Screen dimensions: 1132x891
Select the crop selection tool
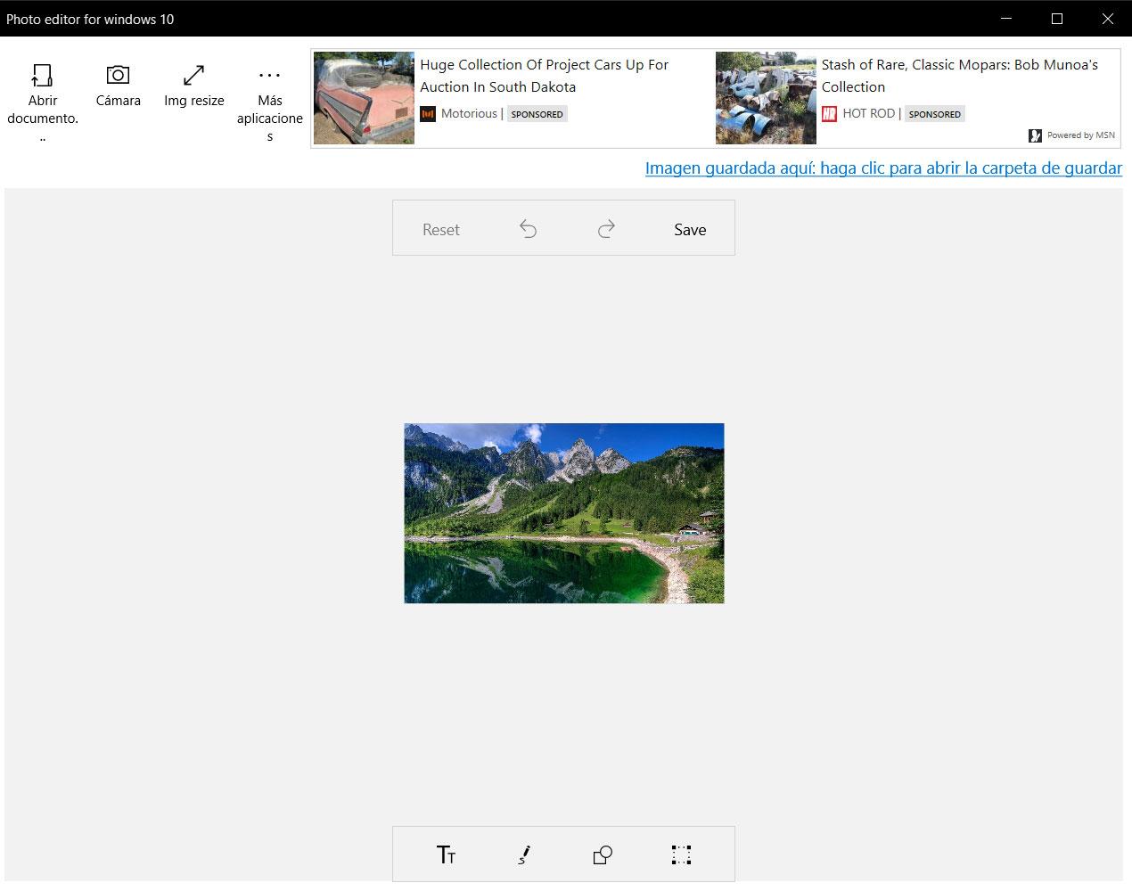[x=681, y=855]
